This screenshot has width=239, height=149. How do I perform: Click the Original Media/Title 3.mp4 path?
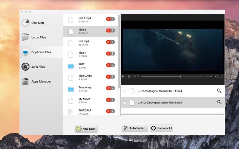(160, 103)
